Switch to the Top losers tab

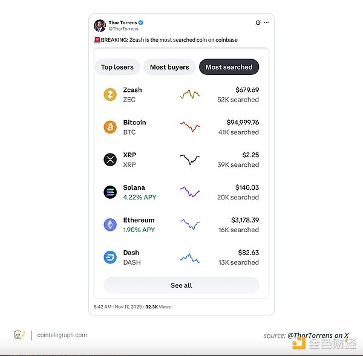pyautogui.click(x=117, y=67)
